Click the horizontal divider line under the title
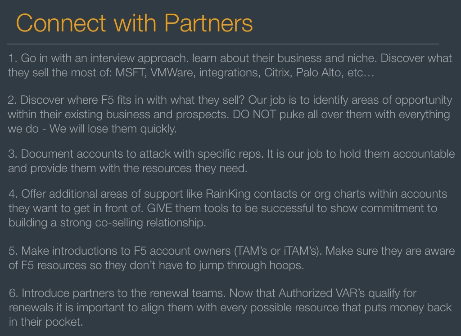The width and height of the screenshot is (461, 336). pyautogui.click(x=223, y=44)
